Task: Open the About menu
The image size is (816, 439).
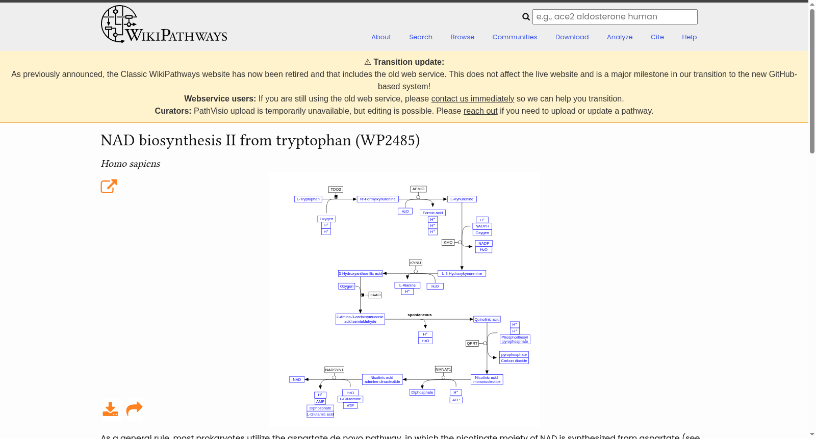Action: click(381, 37)
